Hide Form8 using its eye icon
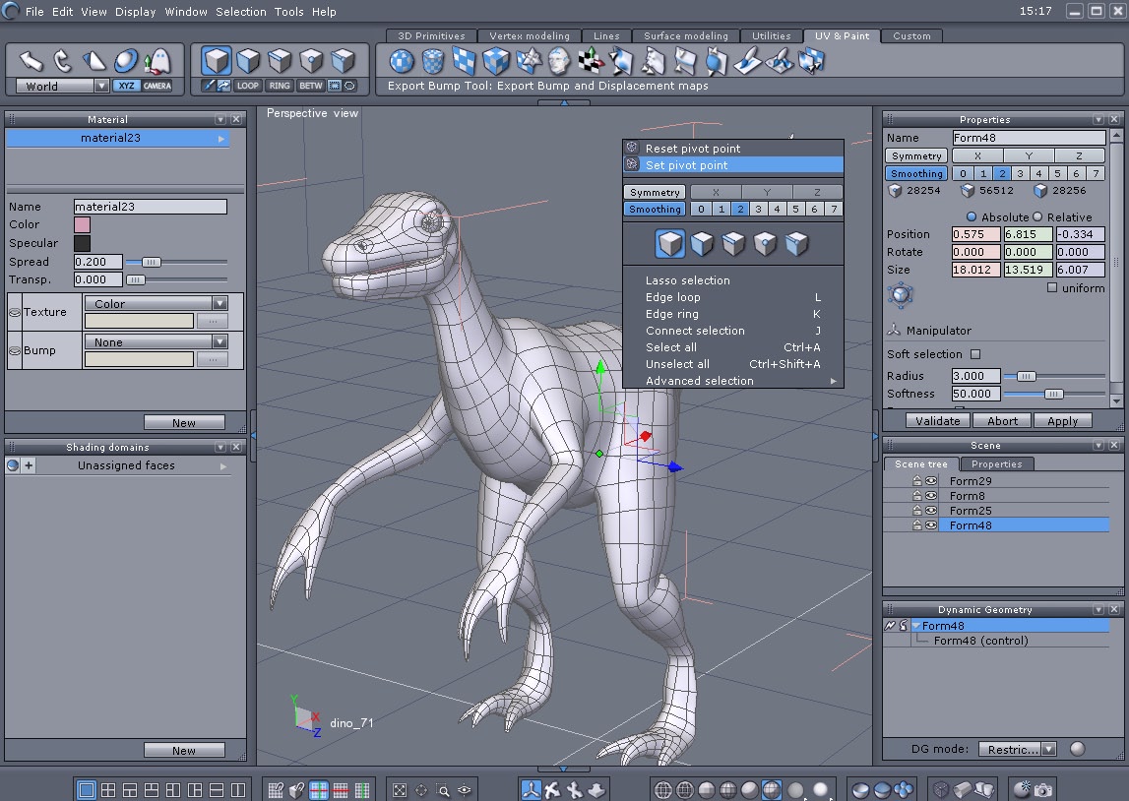The image size is (1129, 801). 931,496
